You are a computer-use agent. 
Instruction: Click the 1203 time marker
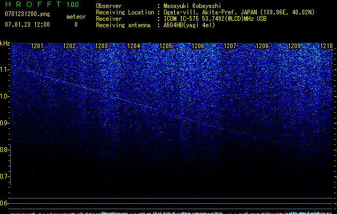pyautogui.click(x=101, y=46)
